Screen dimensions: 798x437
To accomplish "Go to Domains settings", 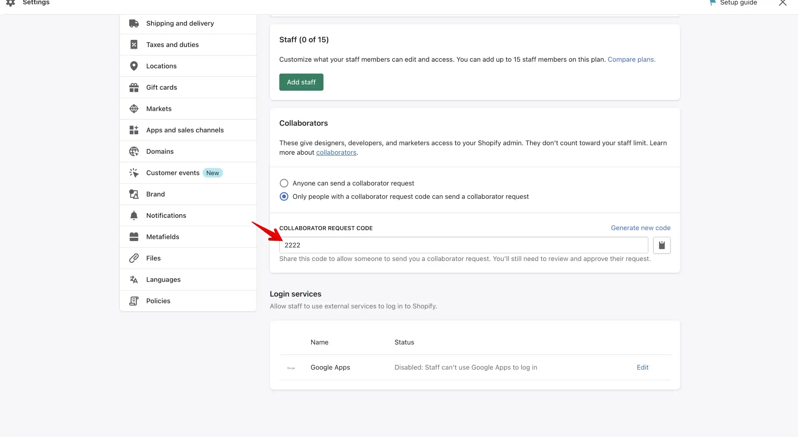I will point(188,151).
